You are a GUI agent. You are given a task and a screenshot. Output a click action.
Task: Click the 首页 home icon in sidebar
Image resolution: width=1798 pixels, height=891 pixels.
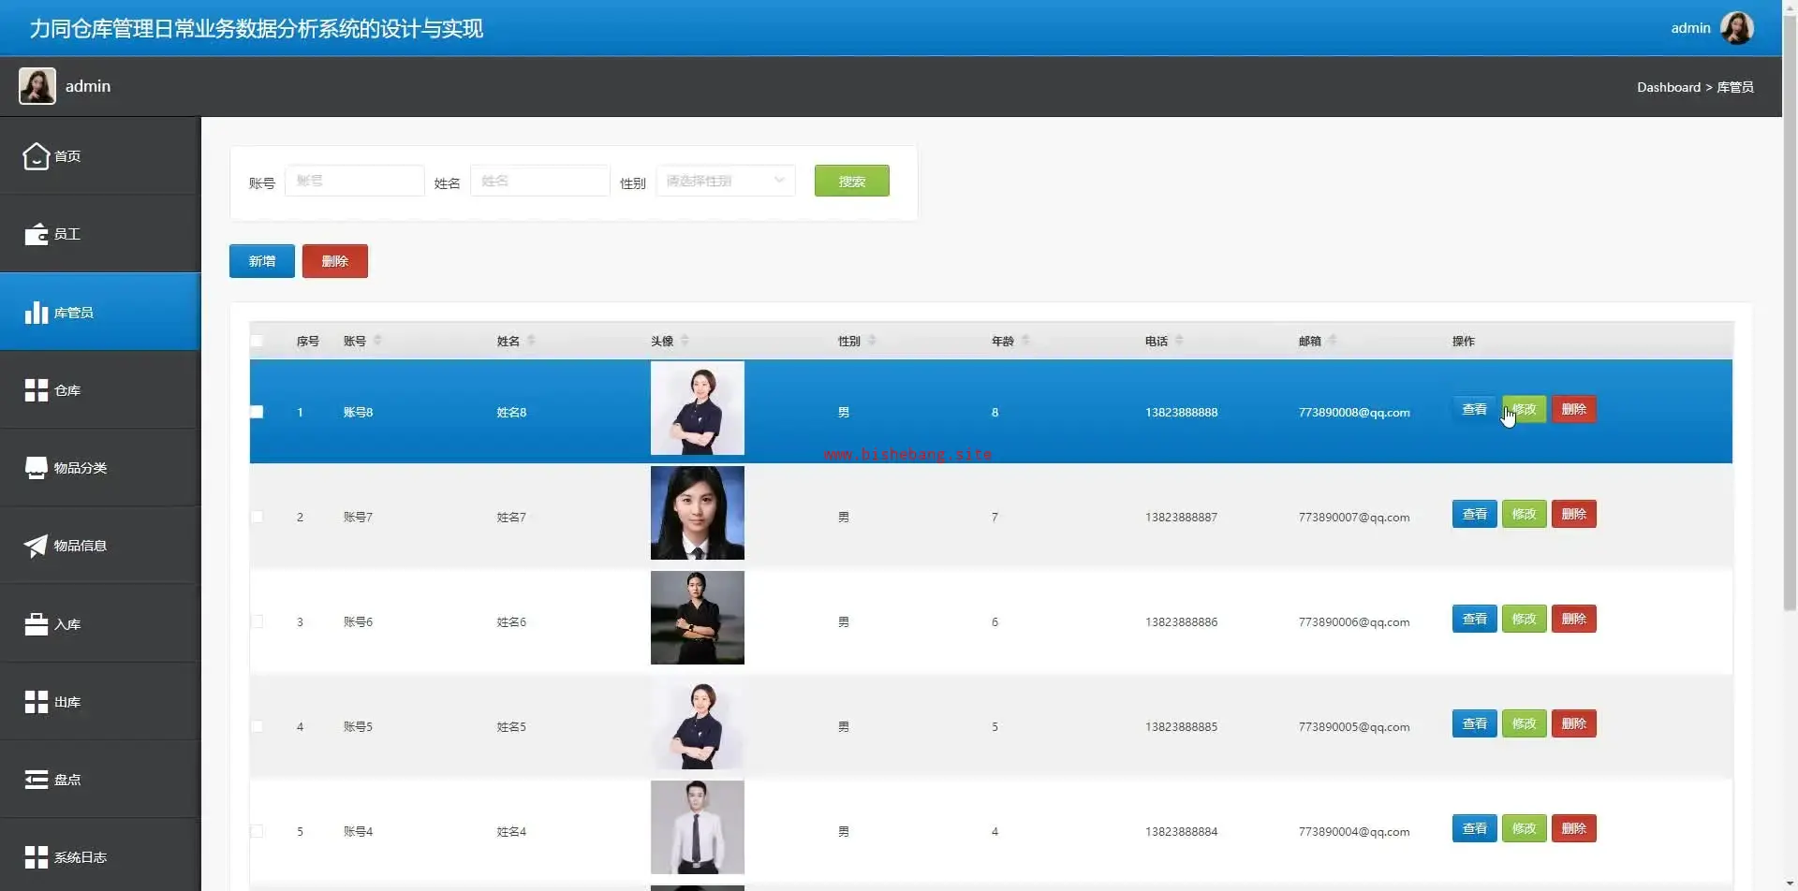pyautogui.click(x=36, y=156)
